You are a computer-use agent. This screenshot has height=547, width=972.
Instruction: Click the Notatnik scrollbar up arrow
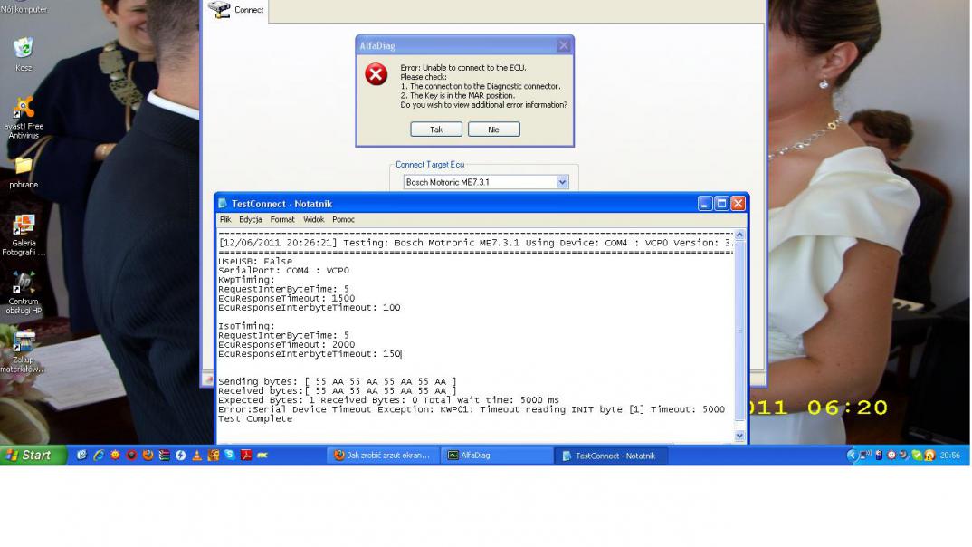coord(739,235)
